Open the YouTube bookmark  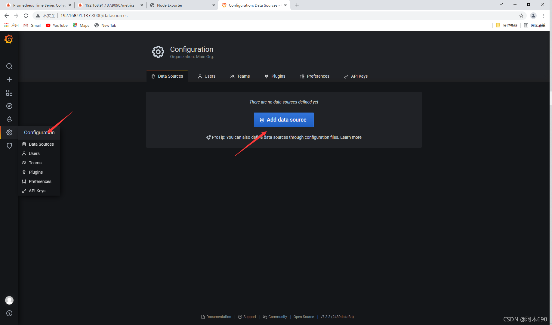coord(57,25)
